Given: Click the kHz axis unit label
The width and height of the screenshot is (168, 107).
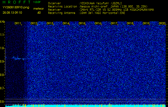Looking at the screenshot, I should pyautogui.click(x=2, y=22).
